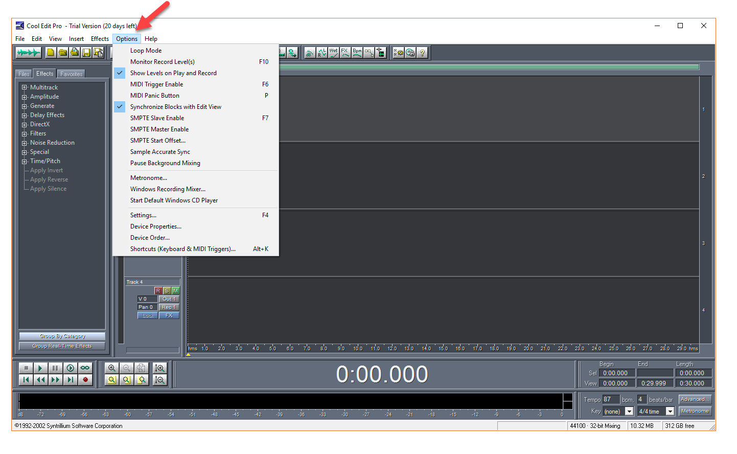737x454 pixels.
Task: Expand the Amplitude effects category
Action: pos(25,97)
